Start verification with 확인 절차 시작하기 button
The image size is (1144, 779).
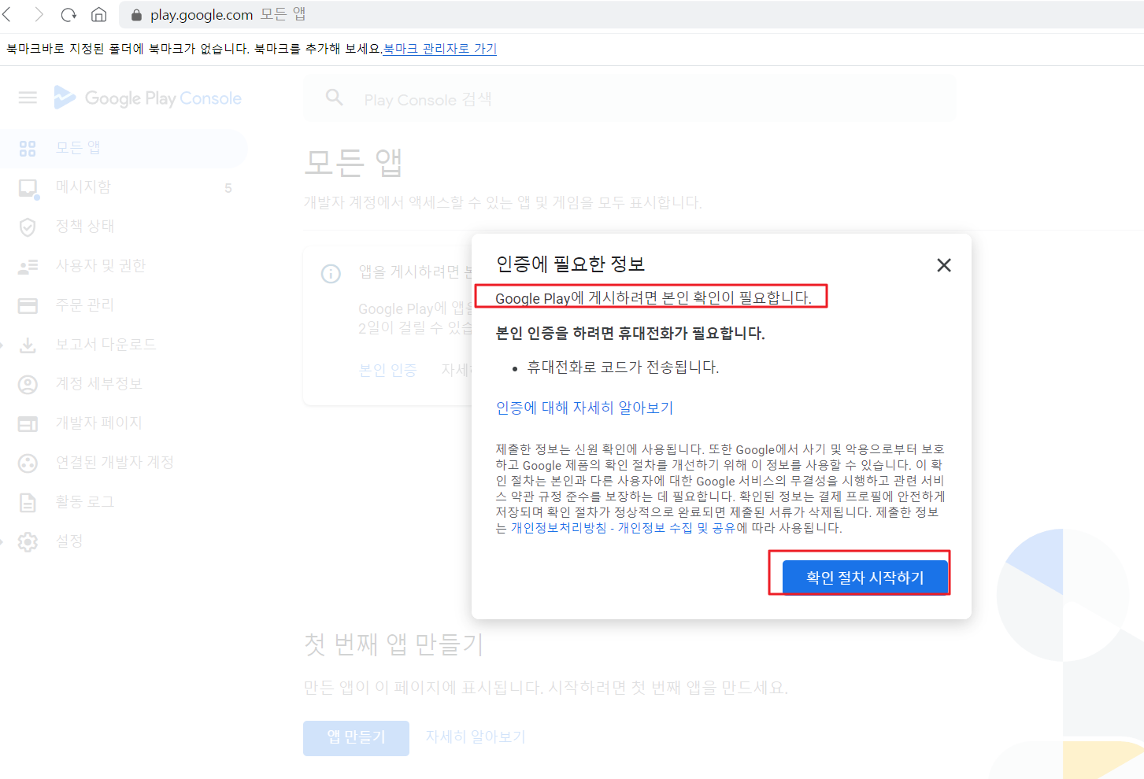pyautogui.click(x=865, y=578)
